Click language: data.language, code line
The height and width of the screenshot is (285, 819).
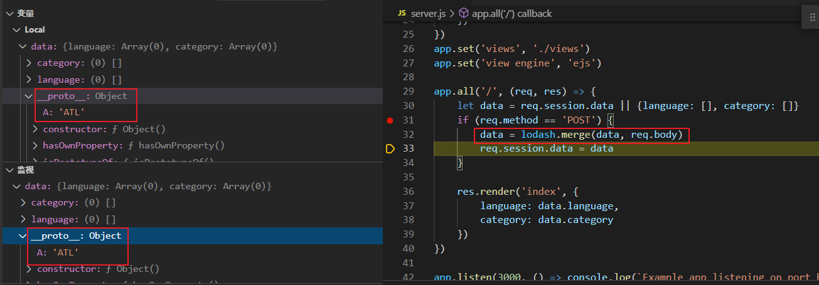pos(549,206)
